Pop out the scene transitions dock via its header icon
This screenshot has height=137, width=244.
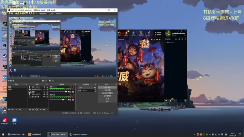click(x=95, y=84)
